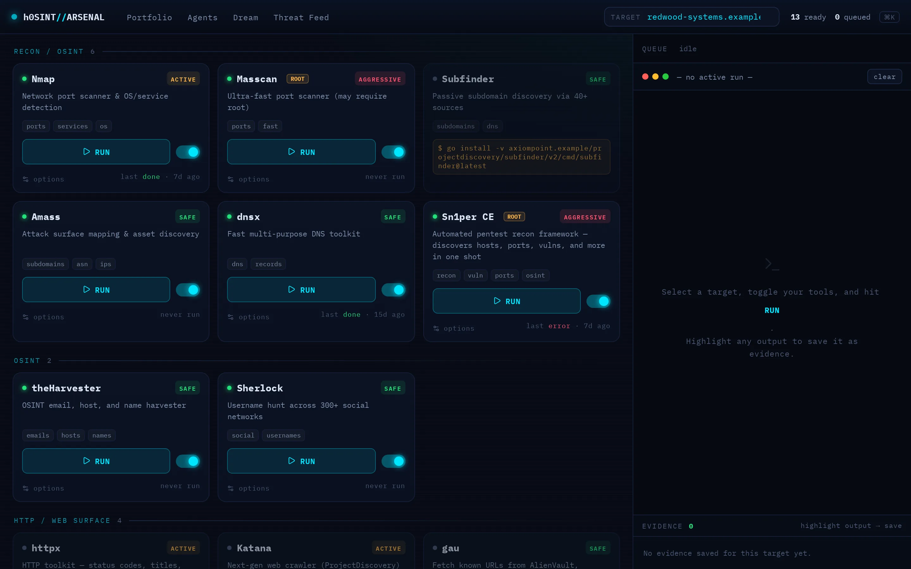Click Masscan green status dot

coord(230,79)
